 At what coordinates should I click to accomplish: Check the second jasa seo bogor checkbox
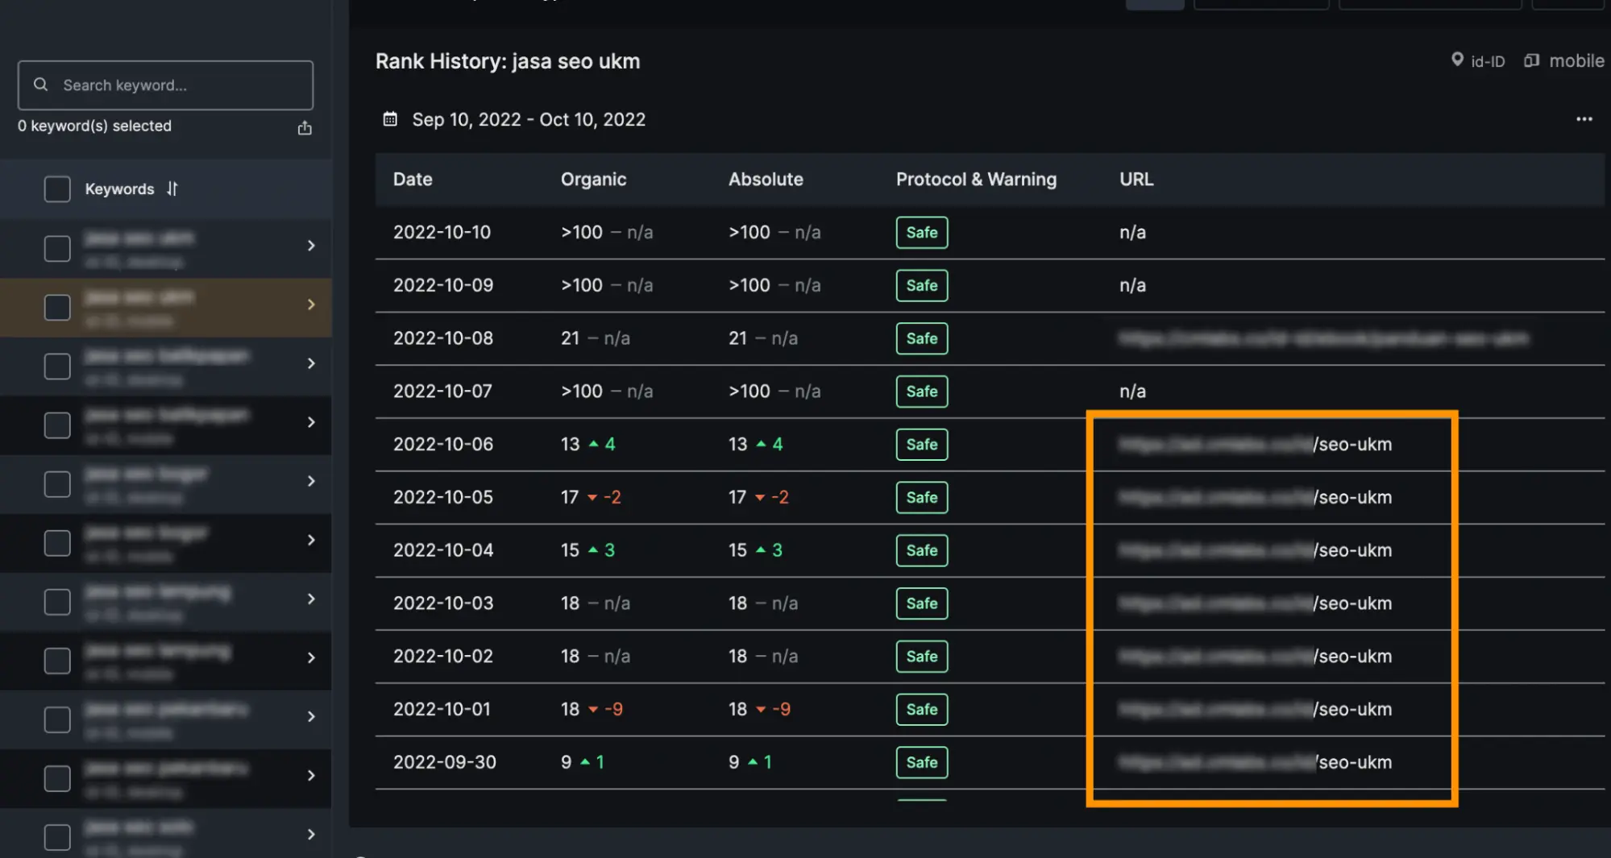click(57, 542)
